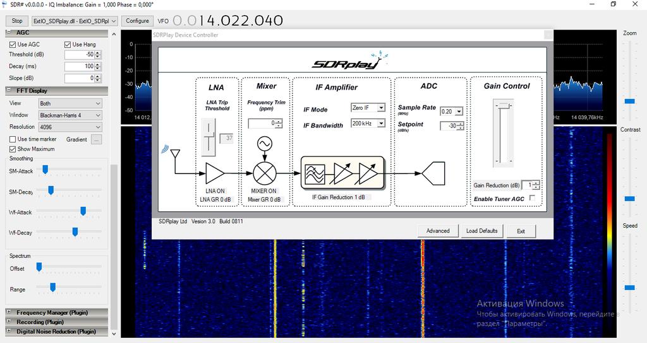Screen dimensions: 647x343
Task: Toggle the Use Hang checkbox
Action: coord(68,45)
